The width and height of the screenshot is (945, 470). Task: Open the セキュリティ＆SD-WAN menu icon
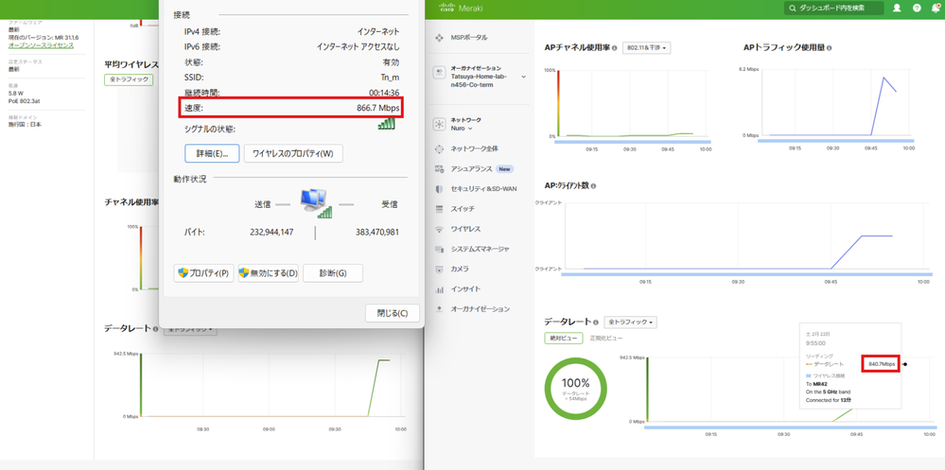(439, 189)
